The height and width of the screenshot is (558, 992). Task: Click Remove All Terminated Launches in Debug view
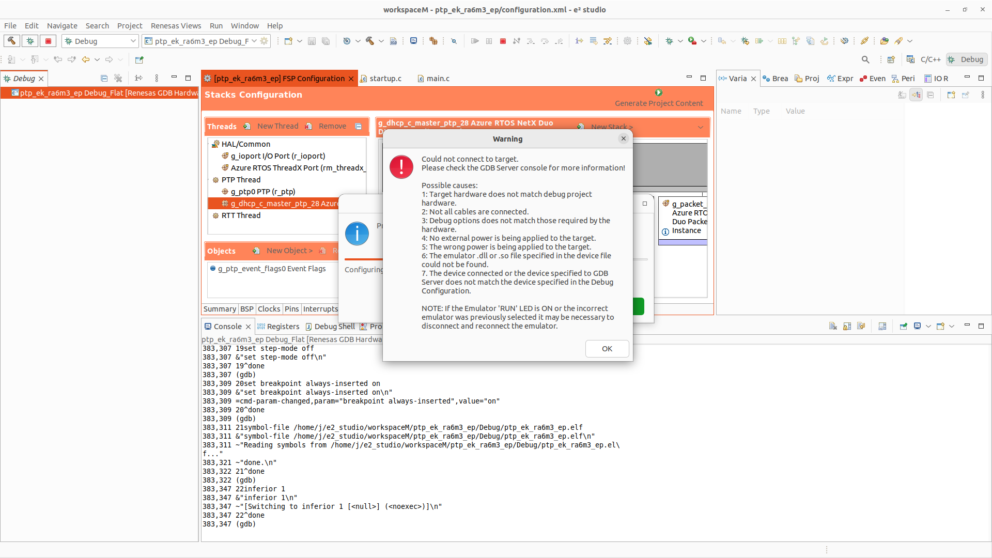coord(118,78)
